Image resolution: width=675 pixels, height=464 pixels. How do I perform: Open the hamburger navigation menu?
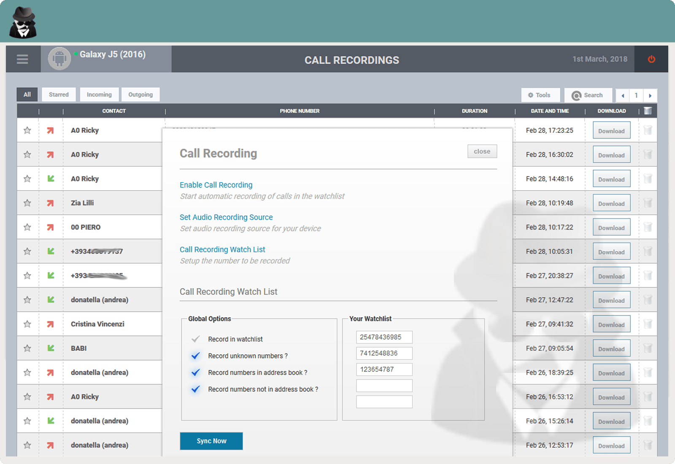point(22,59)
